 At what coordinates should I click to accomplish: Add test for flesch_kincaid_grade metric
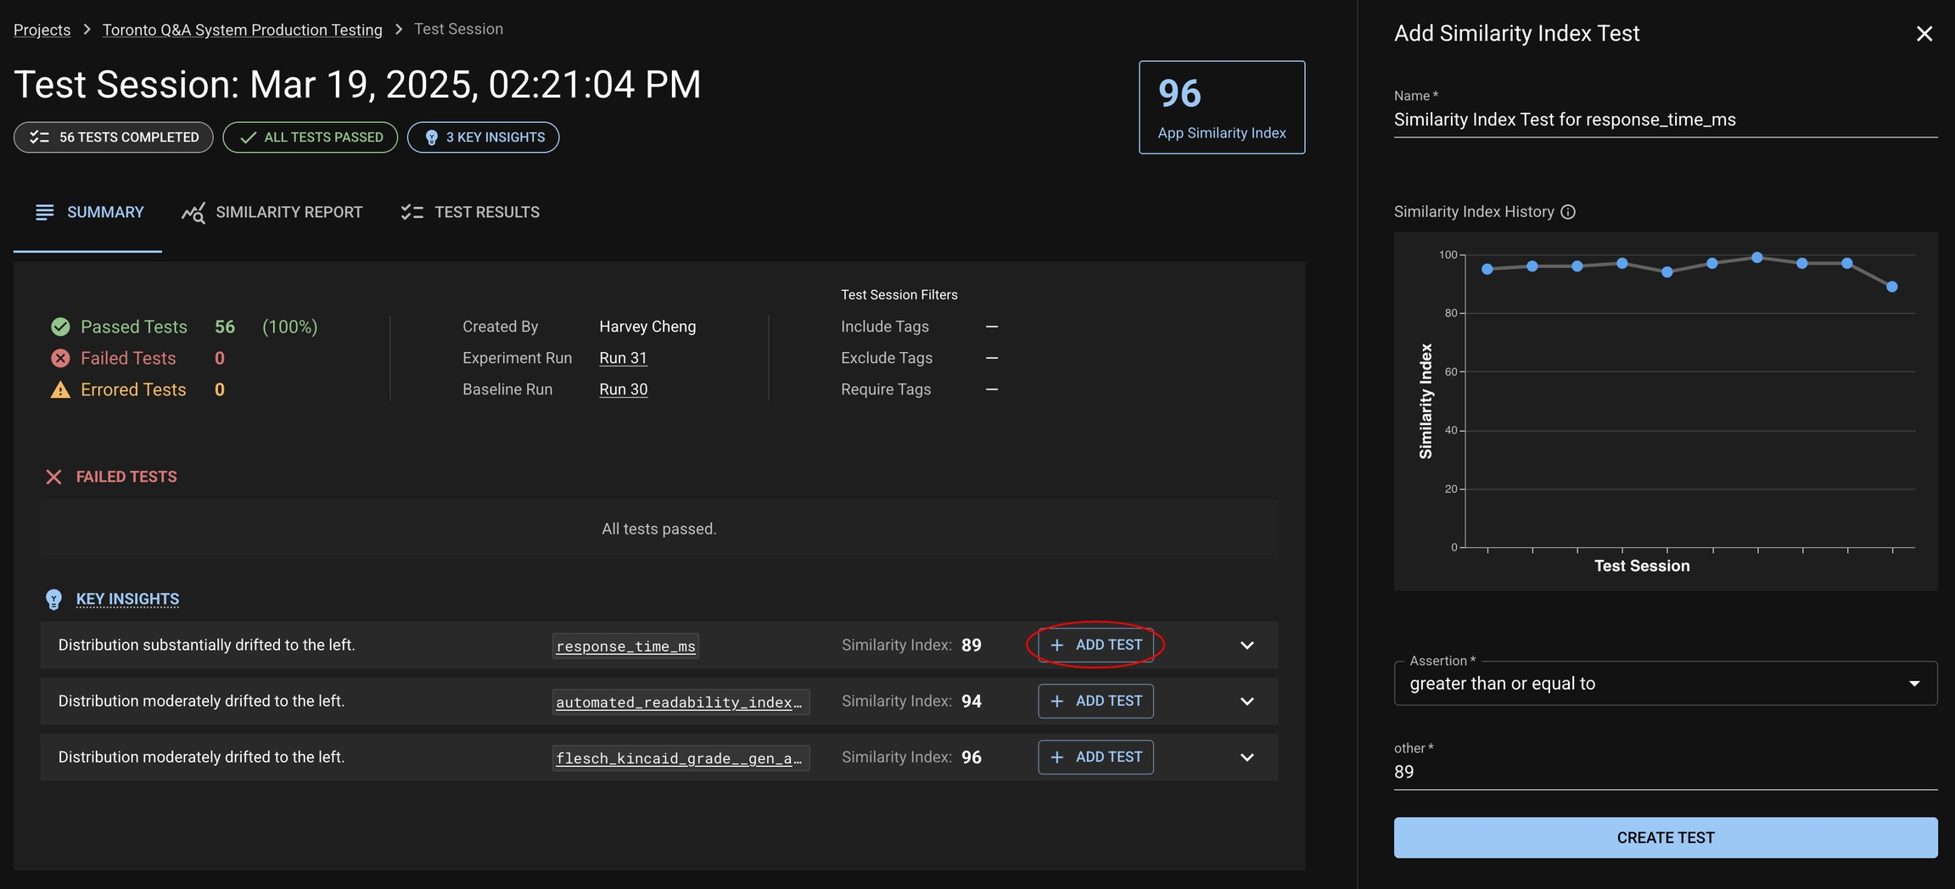(1095, 758)
